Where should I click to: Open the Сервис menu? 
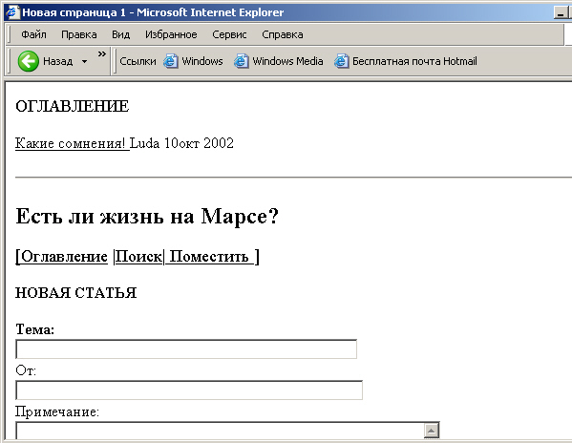229,34
